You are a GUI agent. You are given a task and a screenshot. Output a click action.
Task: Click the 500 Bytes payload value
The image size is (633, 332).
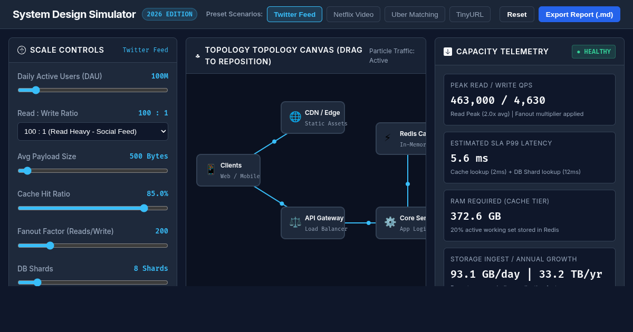(149, 156)
